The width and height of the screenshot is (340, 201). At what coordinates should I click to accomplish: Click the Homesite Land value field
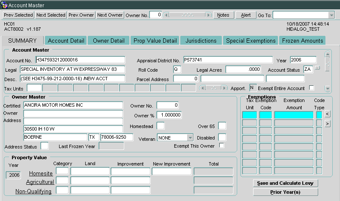pos(90,172)
